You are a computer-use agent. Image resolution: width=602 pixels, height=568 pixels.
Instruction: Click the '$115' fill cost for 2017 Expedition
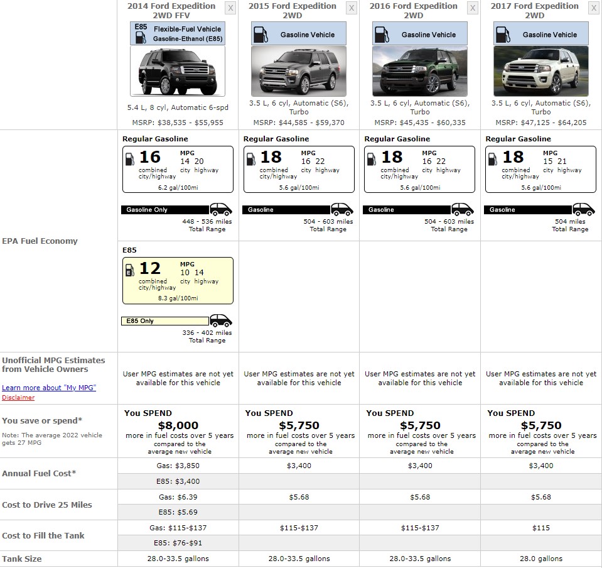(541, 528)
